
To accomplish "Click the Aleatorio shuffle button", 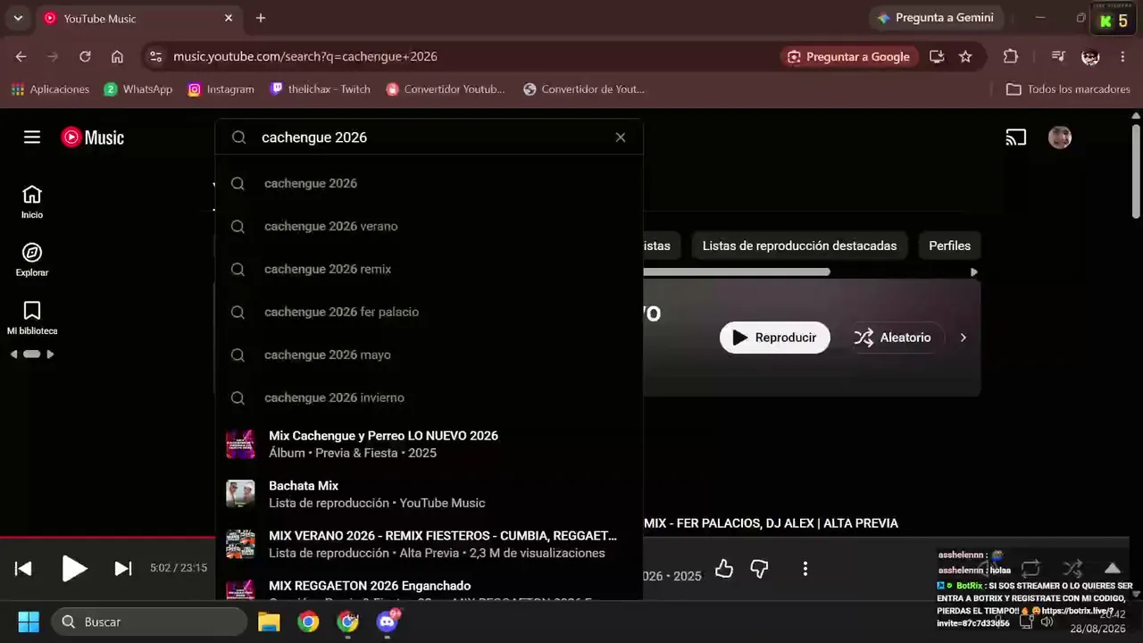I will coord(892,338).
